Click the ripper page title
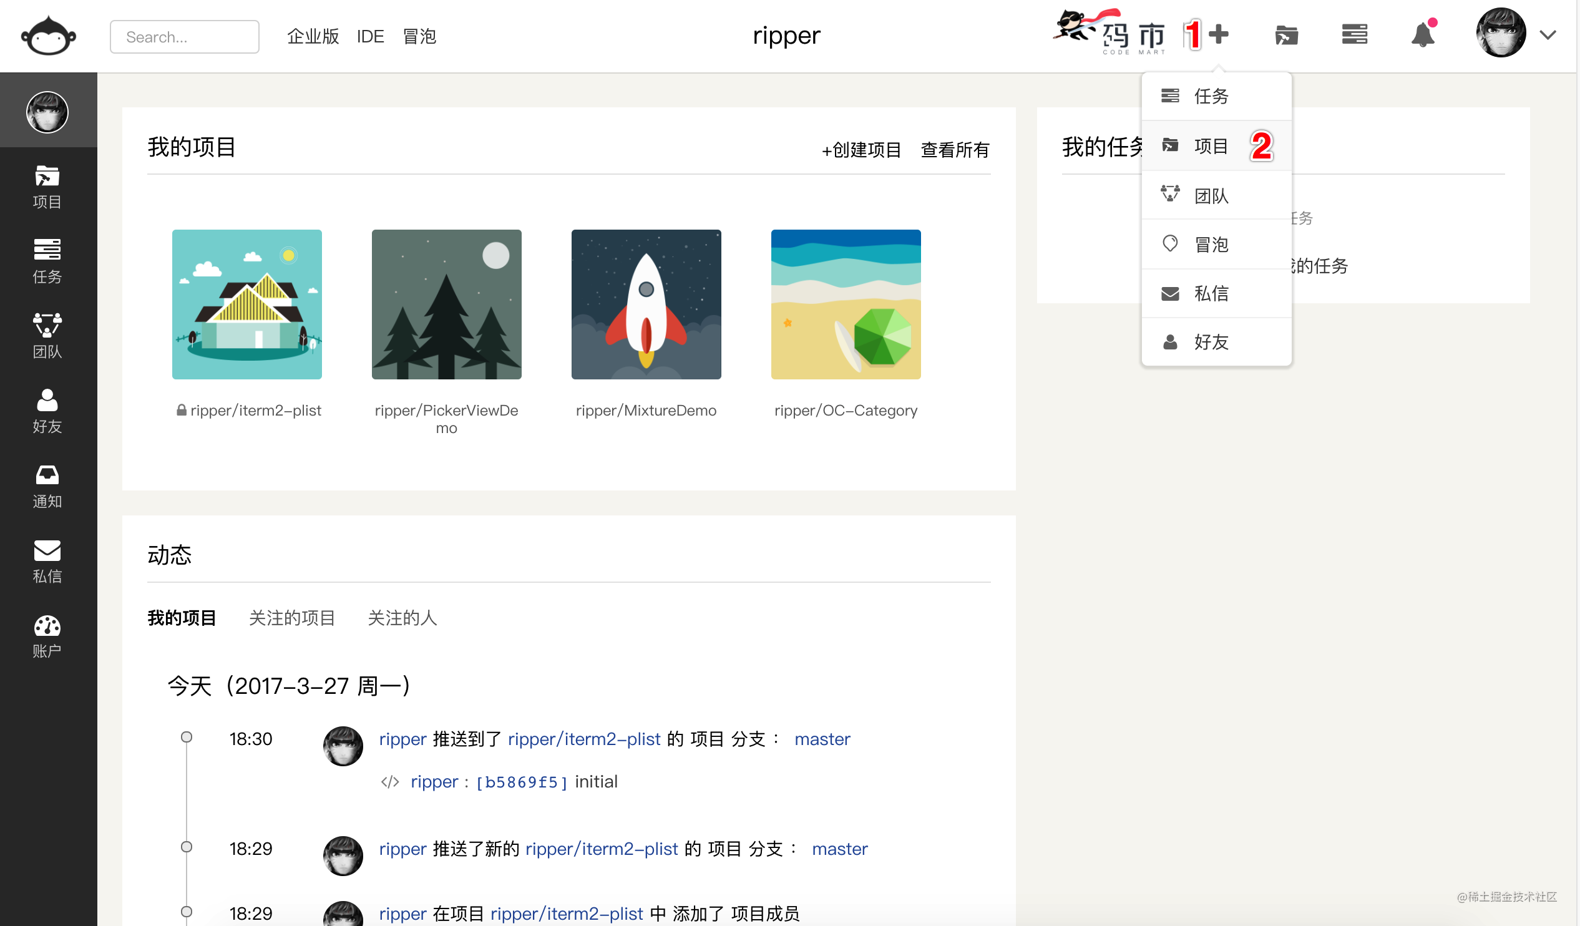Screen dimensions: 1580x926 tap(786, 35)
